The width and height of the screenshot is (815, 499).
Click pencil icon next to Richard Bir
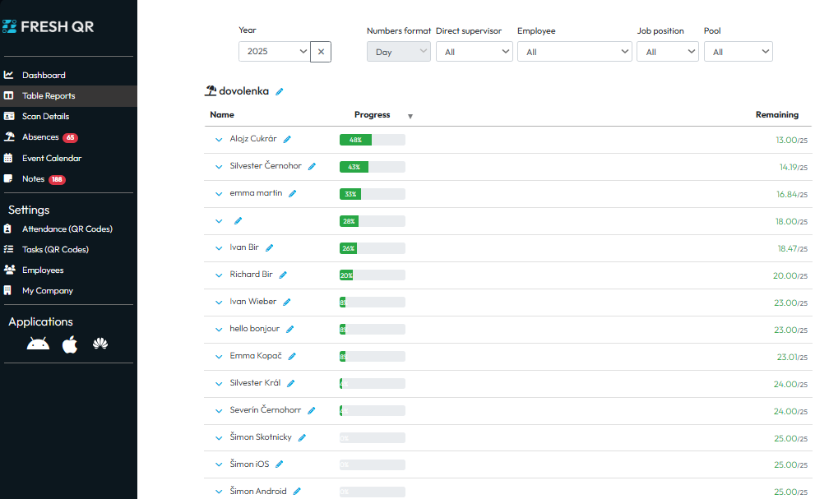283,275
